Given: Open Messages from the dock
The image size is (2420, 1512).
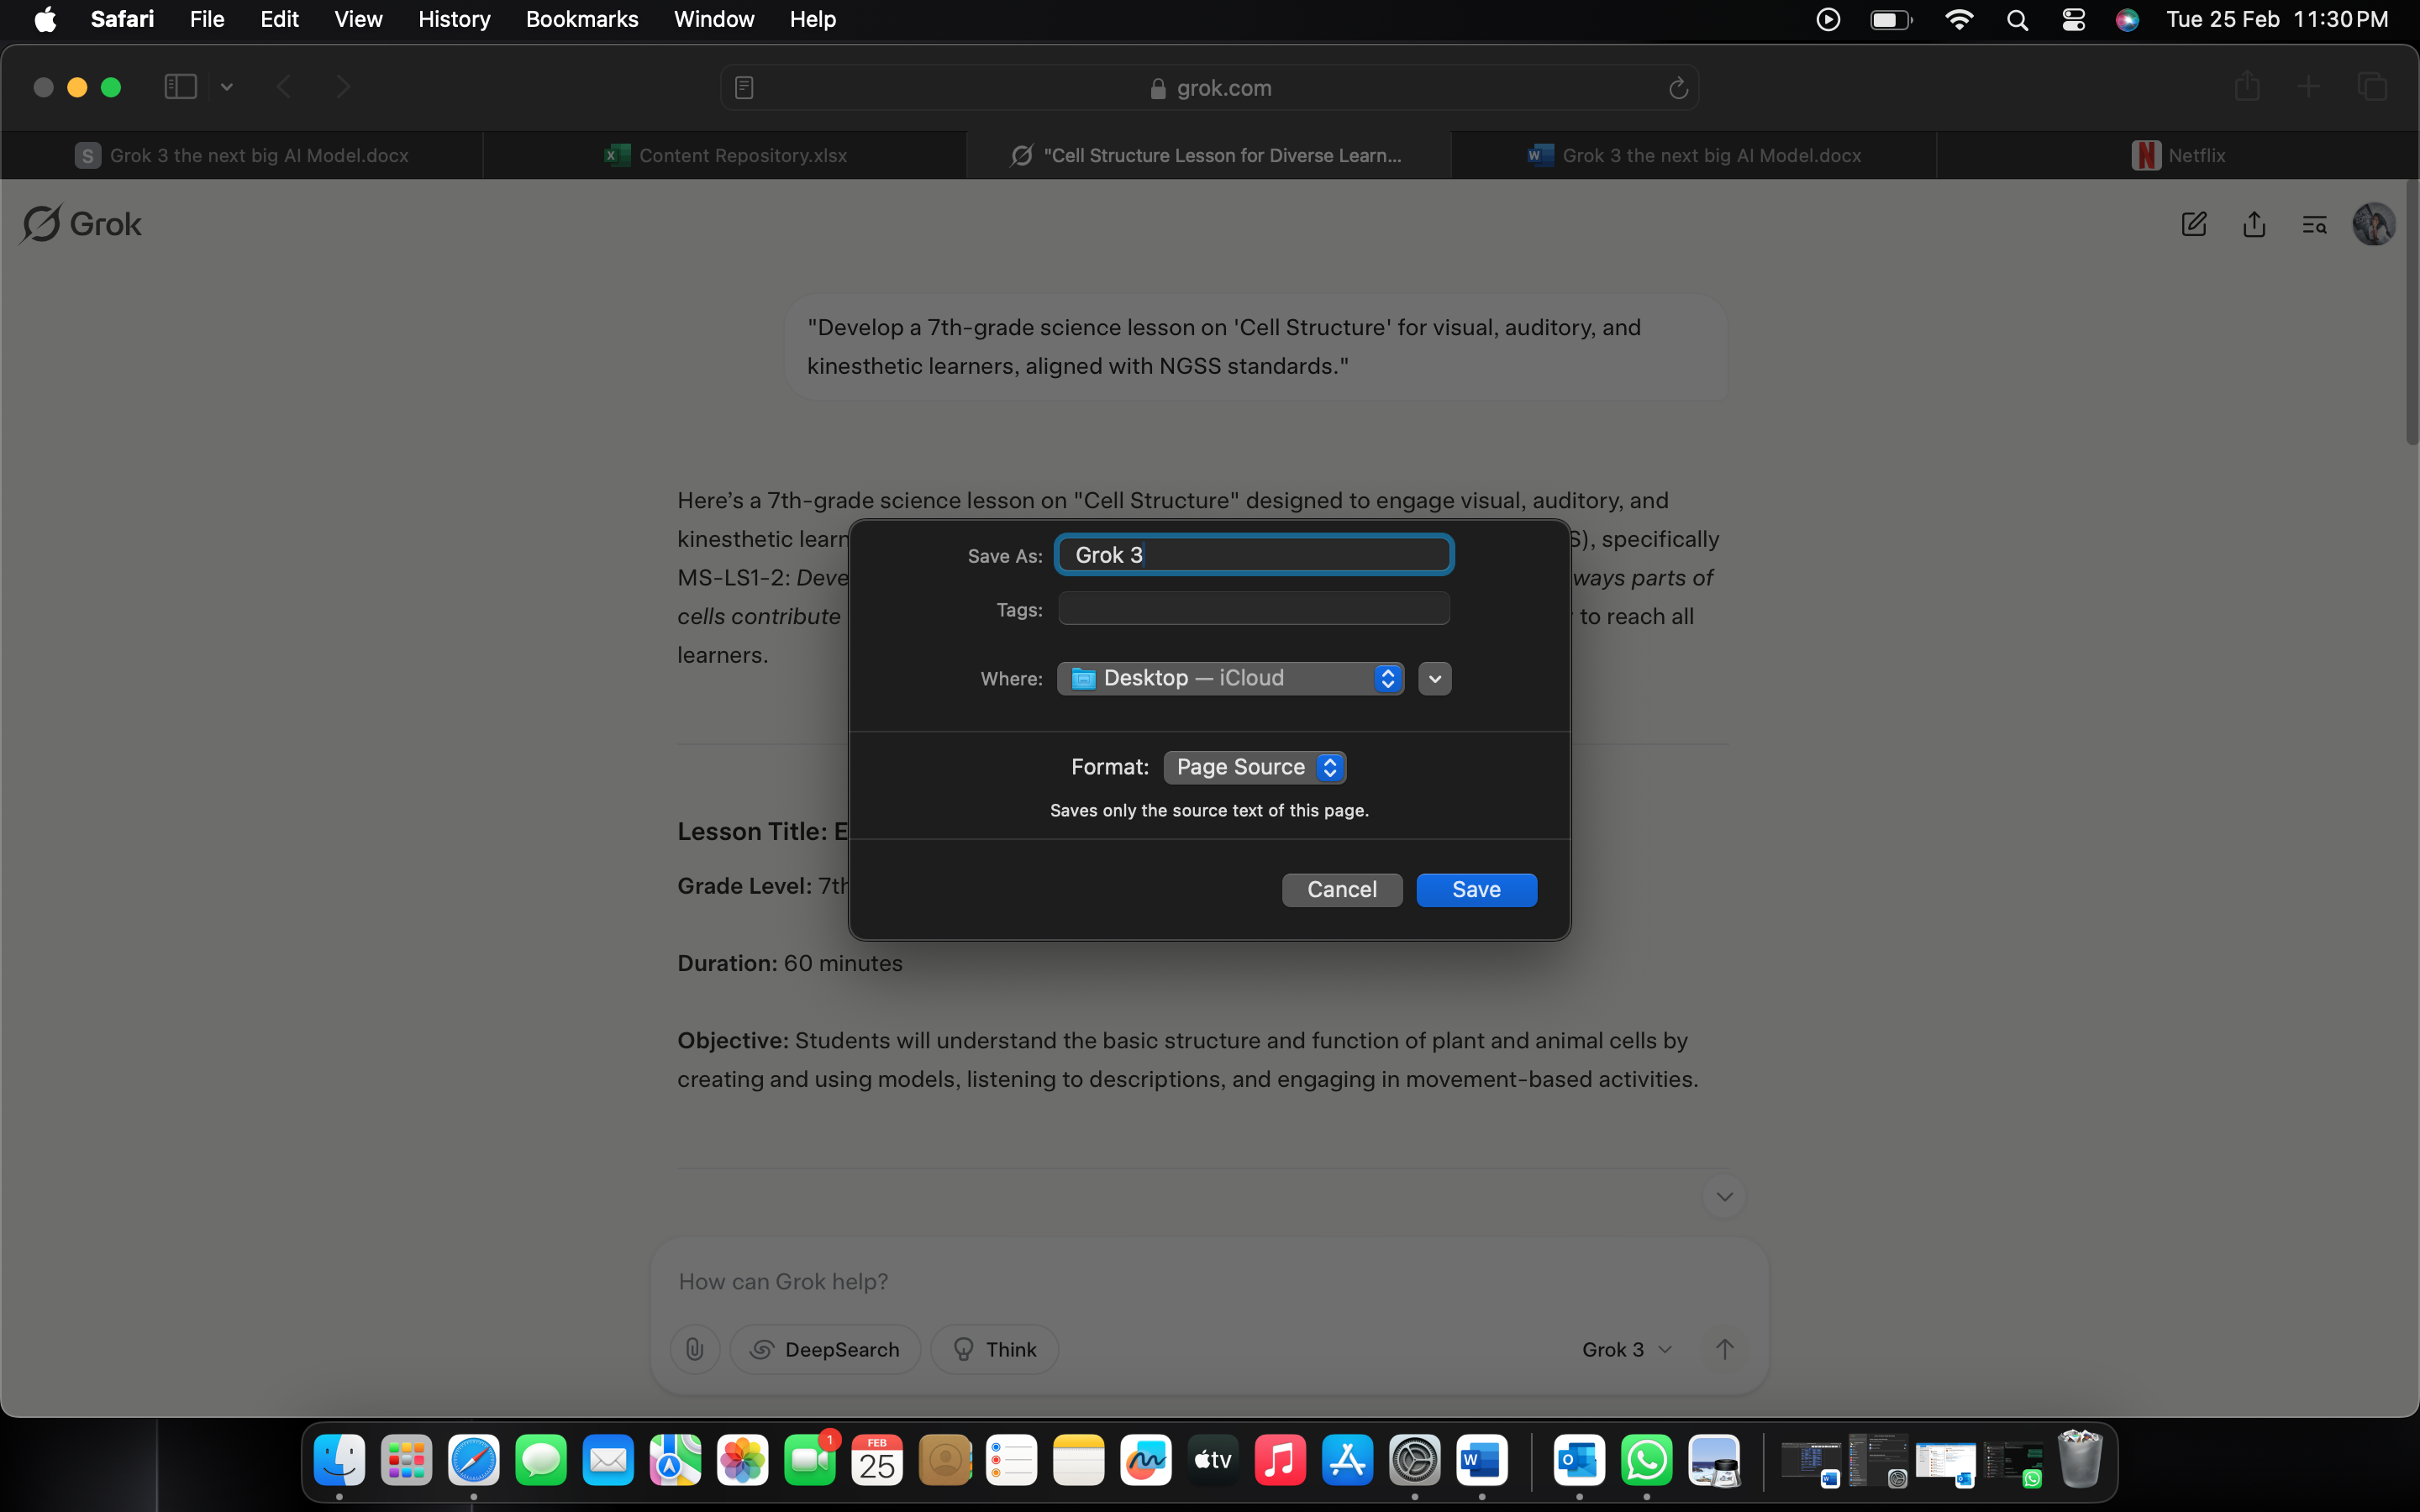Looking at the screenshot, I should coord(541,1461).
